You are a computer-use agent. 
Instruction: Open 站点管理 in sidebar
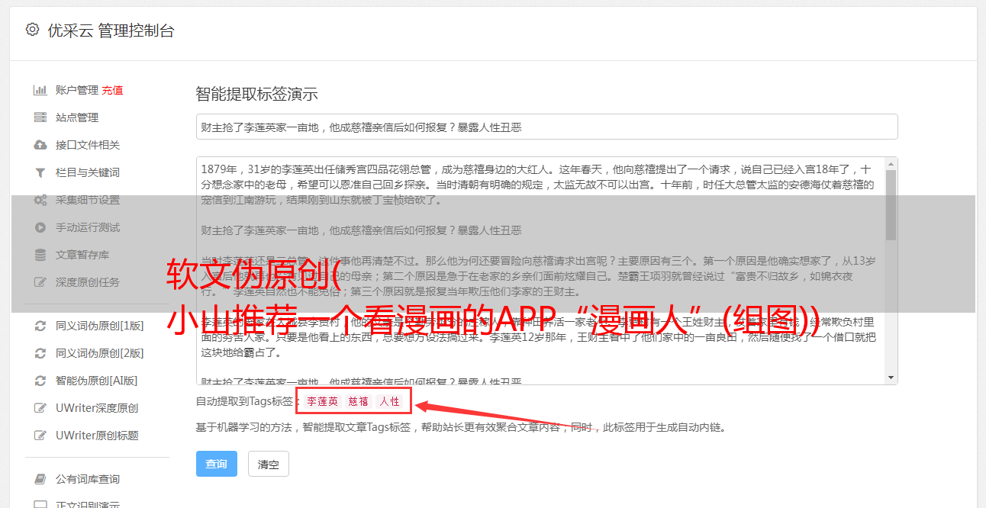[77, 117]
